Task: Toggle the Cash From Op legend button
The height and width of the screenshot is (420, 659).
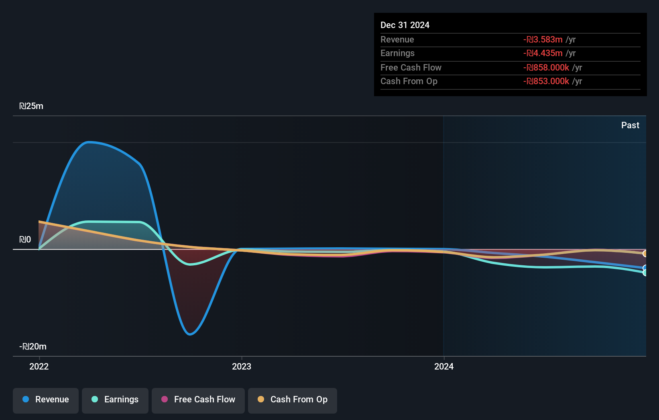Action: tap(293, 400)
